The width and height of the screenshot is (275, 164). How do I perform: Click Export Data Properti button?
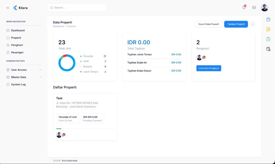pos(209,24)
